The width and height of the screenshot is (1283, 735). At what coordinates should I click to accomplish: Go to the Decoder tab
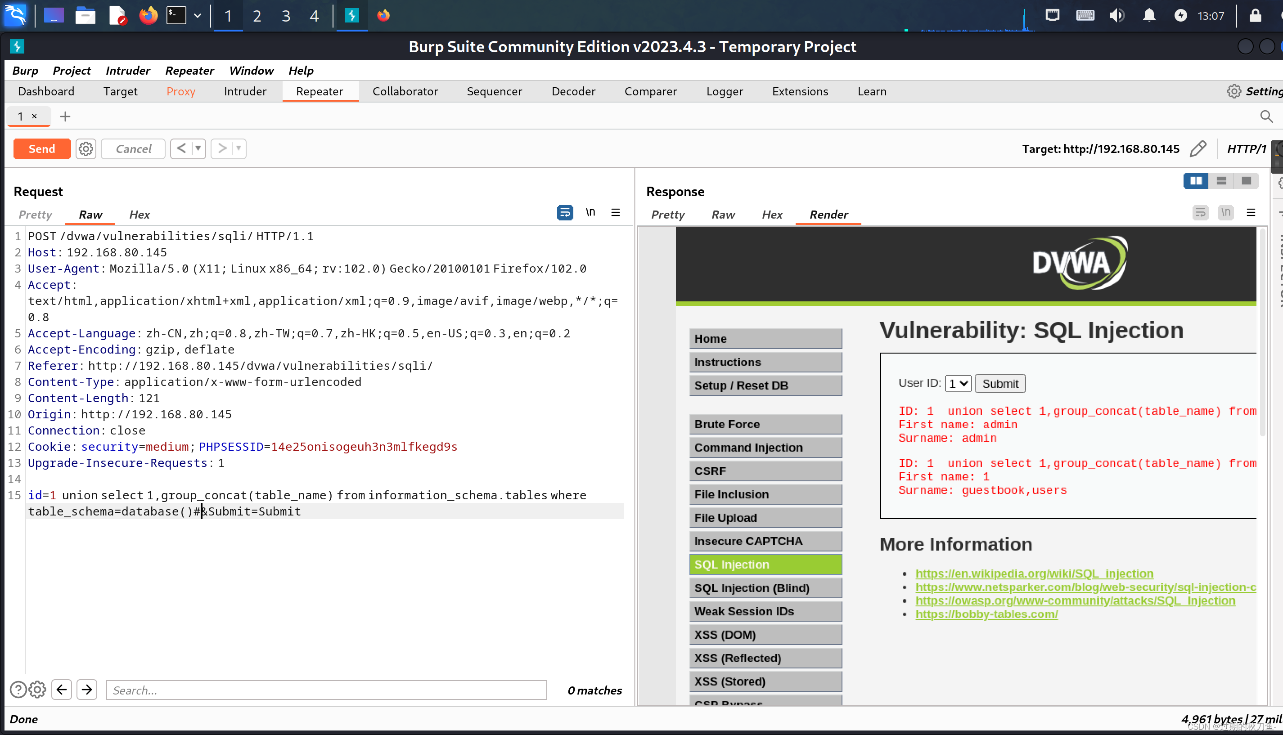click(x=574, y=91)
